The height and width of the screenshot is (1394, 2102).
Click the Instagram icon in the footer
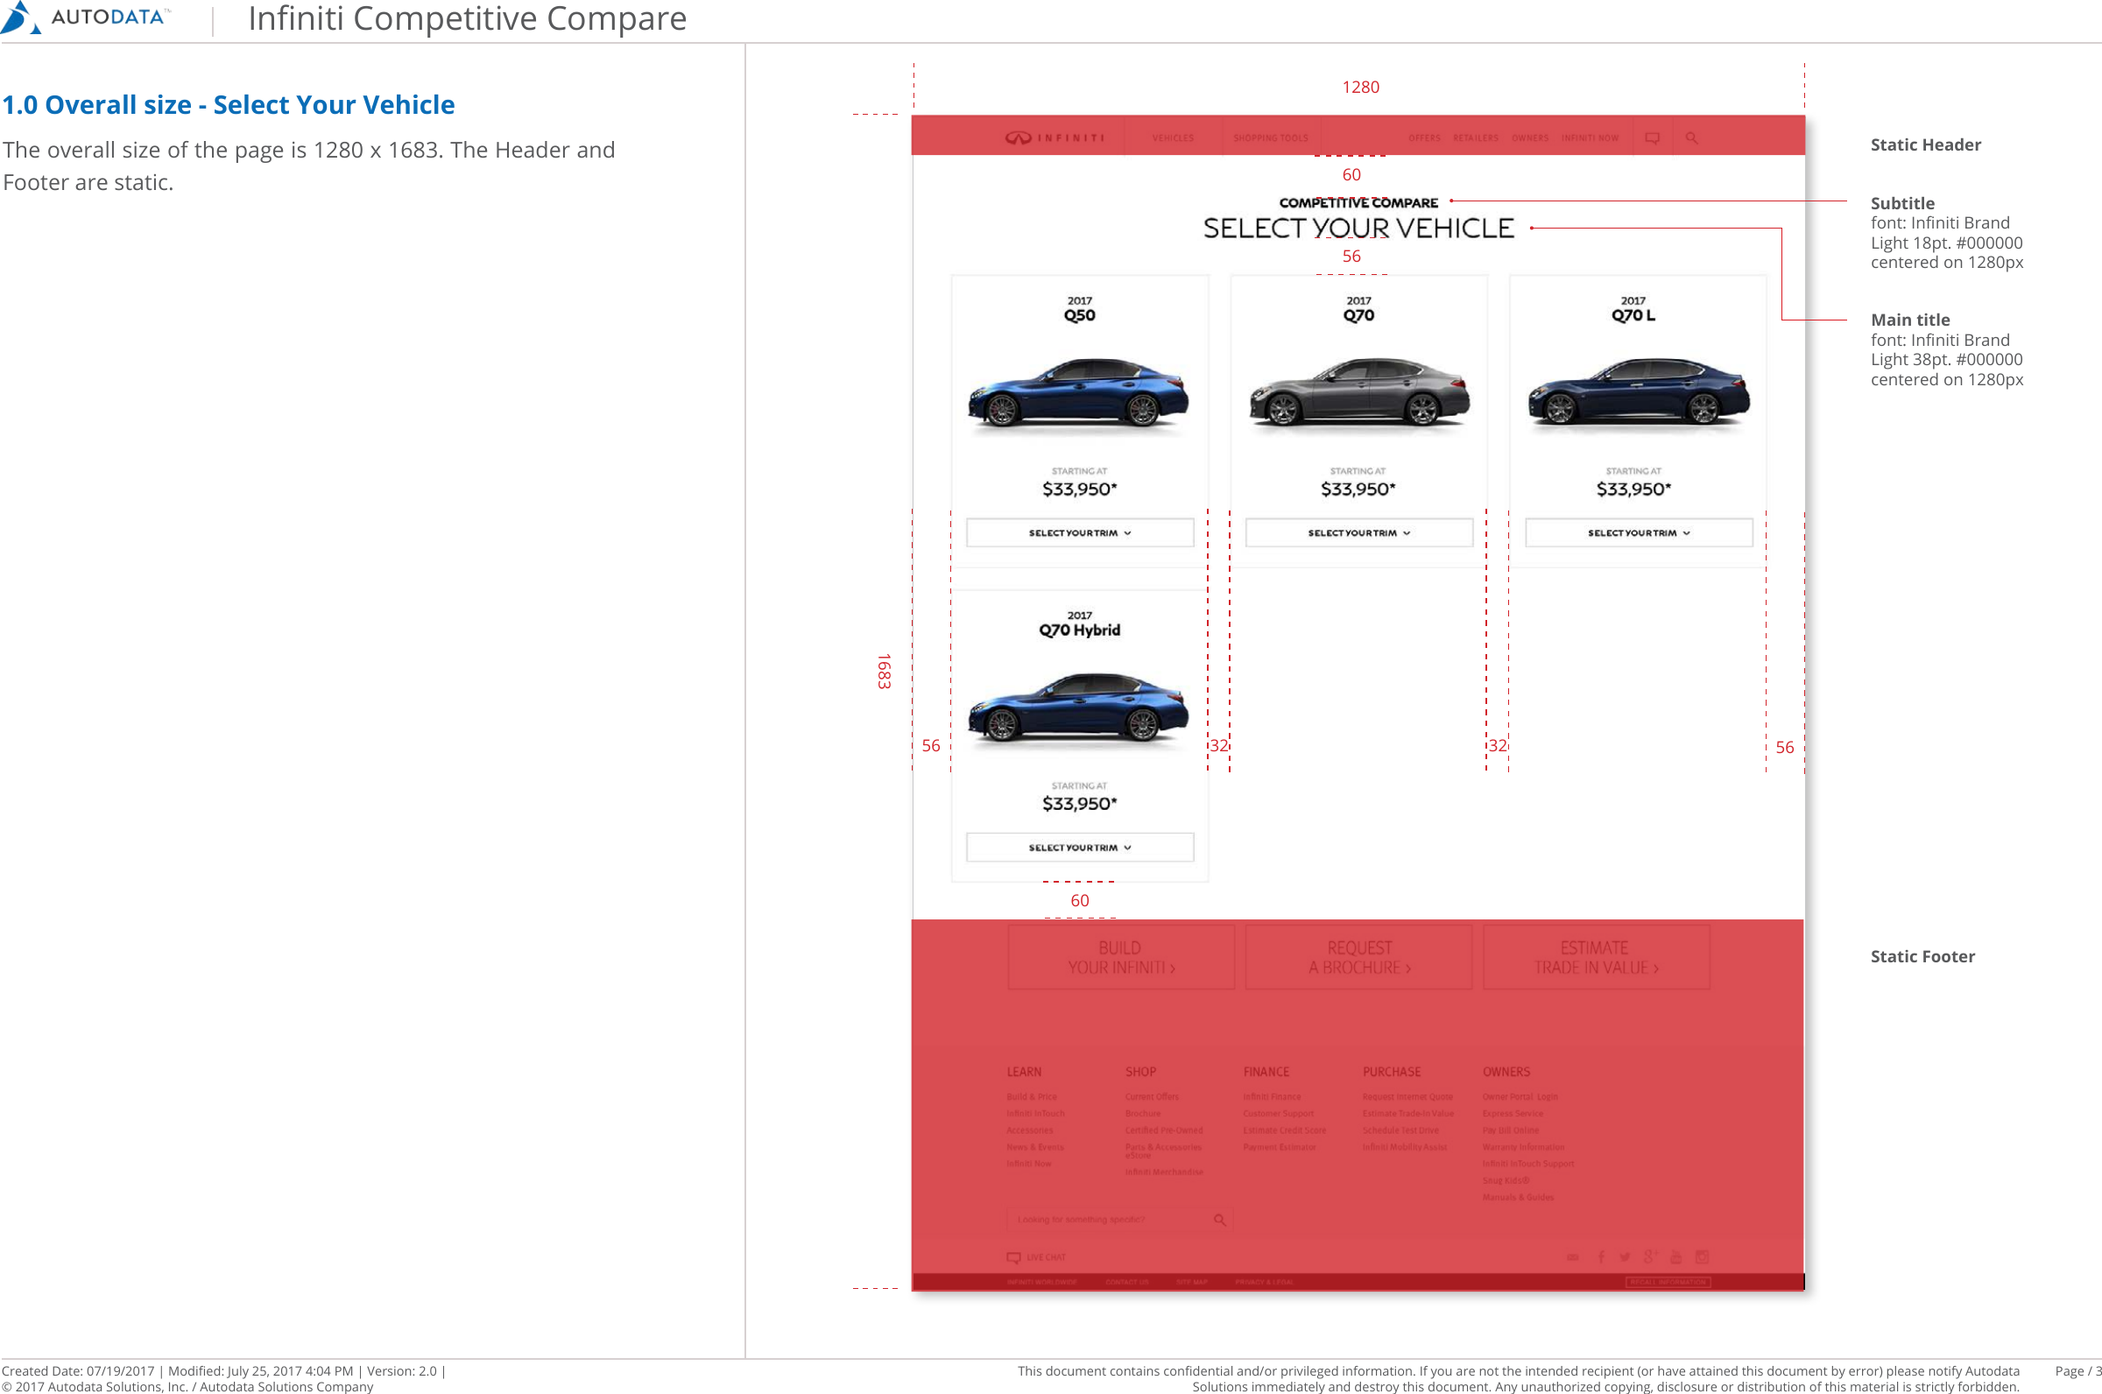click(x=1701, y=1257)
